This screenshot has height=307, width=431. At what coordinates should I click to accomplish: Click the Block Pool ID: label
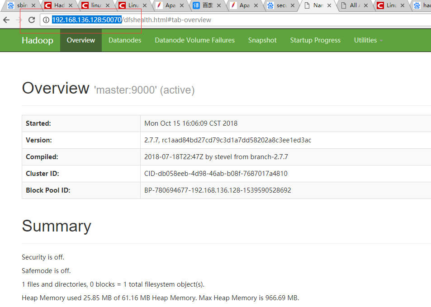click(x=48, y=190)
